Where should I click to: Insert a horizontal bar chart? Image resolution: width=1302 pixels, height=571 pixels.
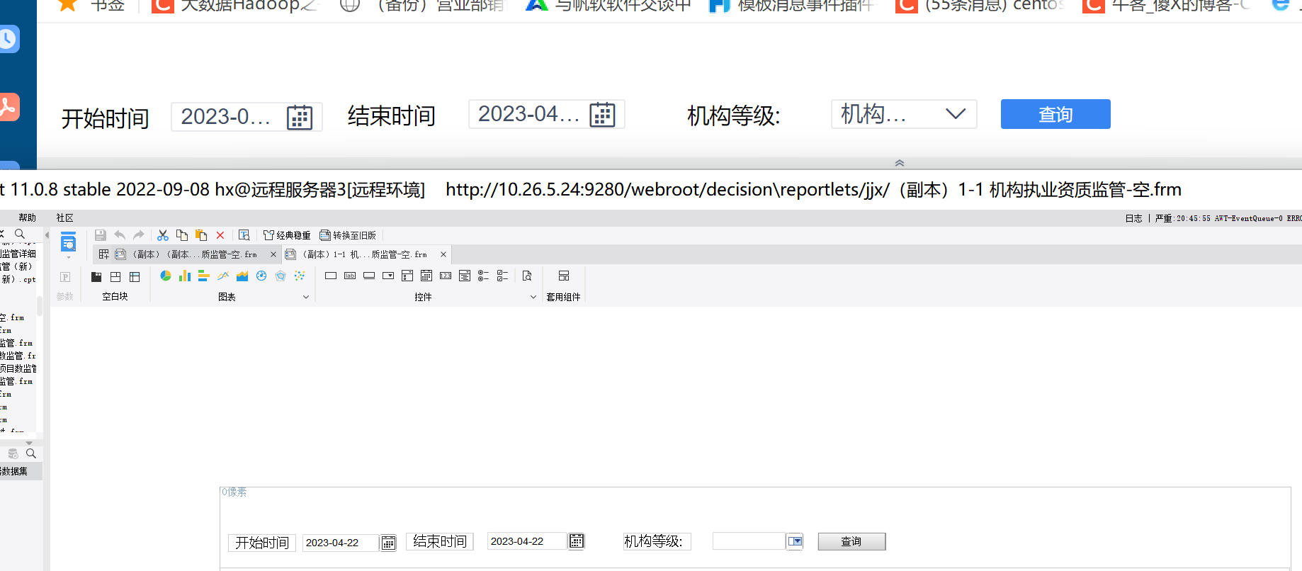click(x=204, y=276)
